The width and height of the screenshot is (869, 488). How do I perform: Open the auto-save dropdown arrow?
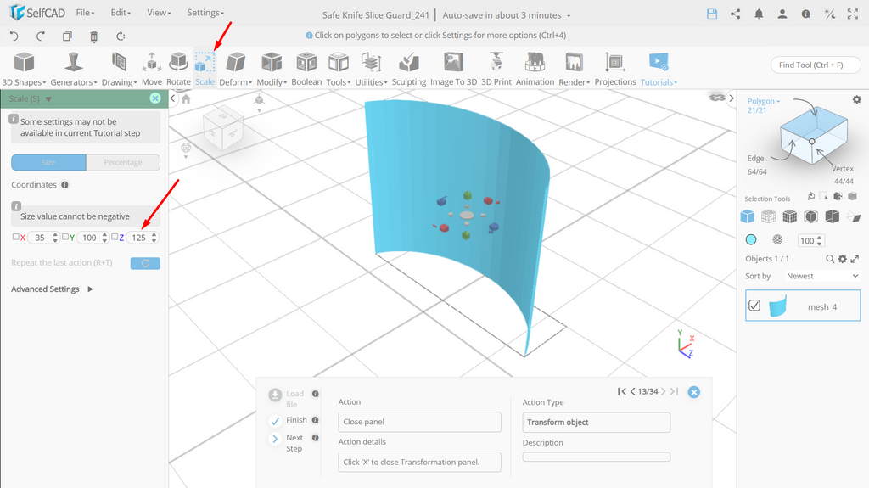click(x=569, y=16)
